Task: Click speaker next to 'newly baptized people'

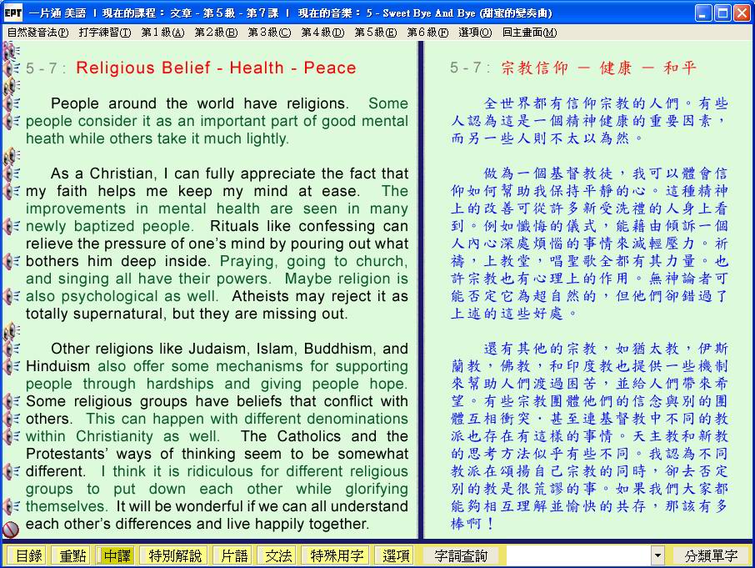Action: click(x=11, y=226)
